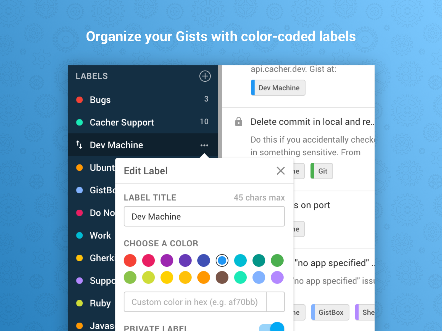Choose the deep purple color swatch
The image size is (442, 331).
(185, 260)
